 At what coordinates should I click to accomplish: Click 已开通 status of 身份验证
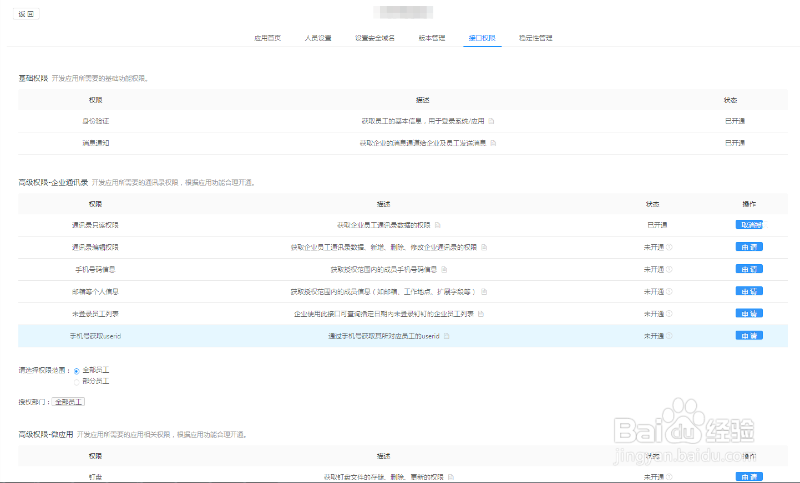735,121
